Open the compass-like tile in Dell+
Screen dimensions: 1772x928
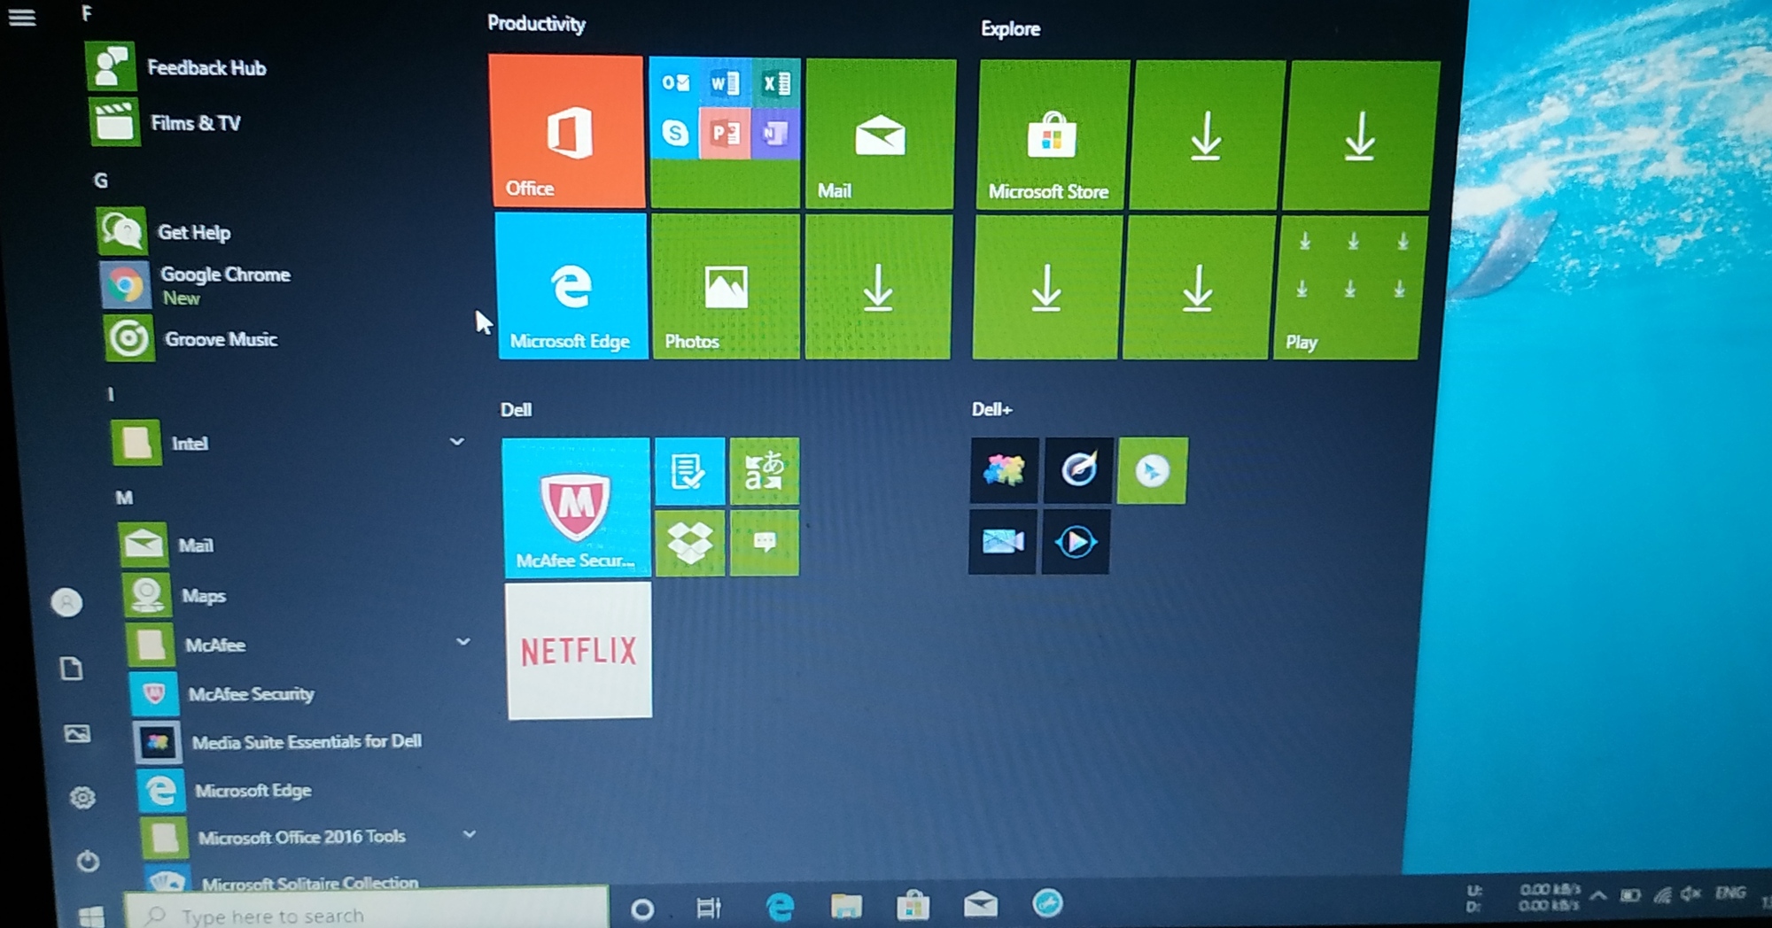(1077, 470)
